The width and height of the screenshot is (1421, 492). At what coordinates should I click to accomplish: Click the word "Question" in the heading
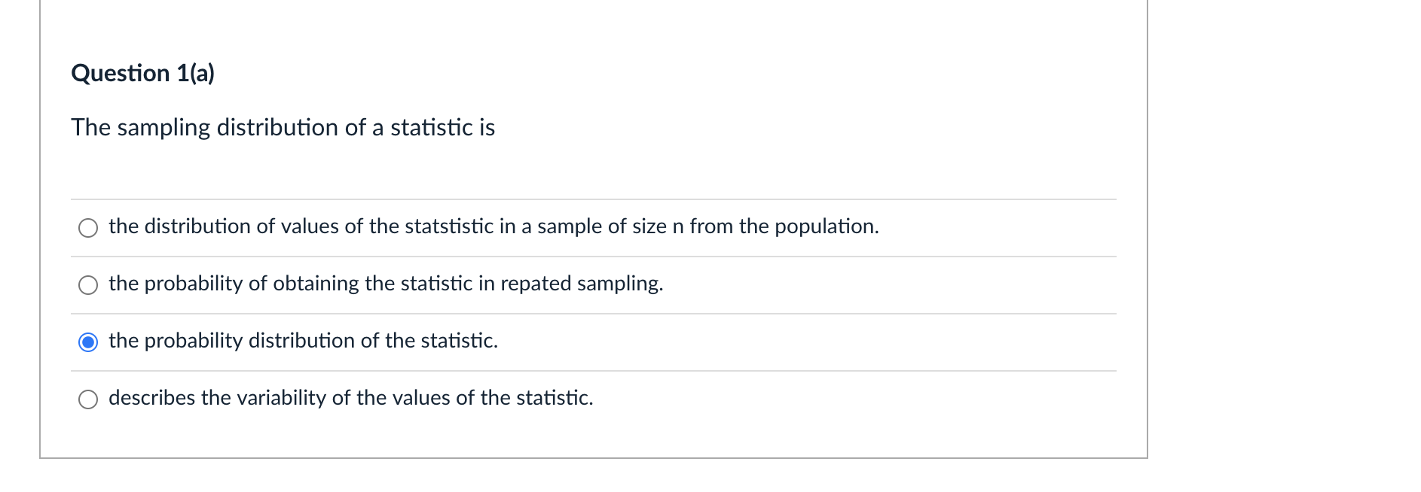(121, 73)
